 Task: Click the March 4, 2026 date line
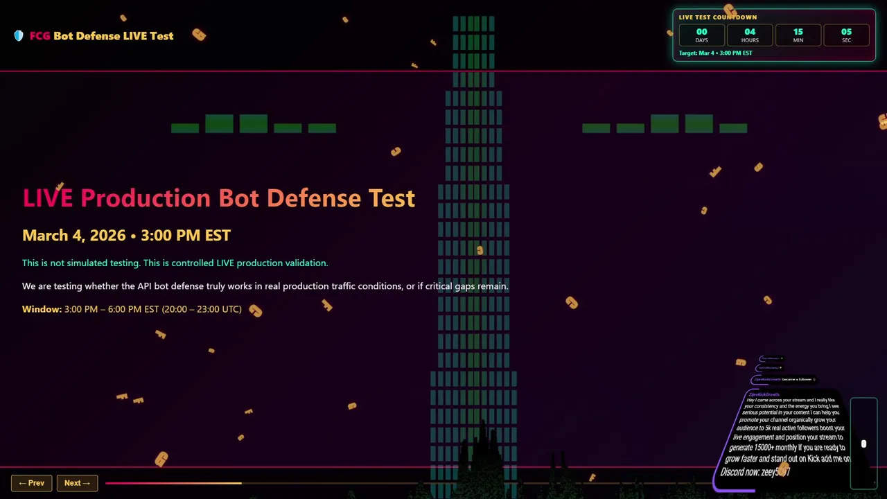pos(126,236)
